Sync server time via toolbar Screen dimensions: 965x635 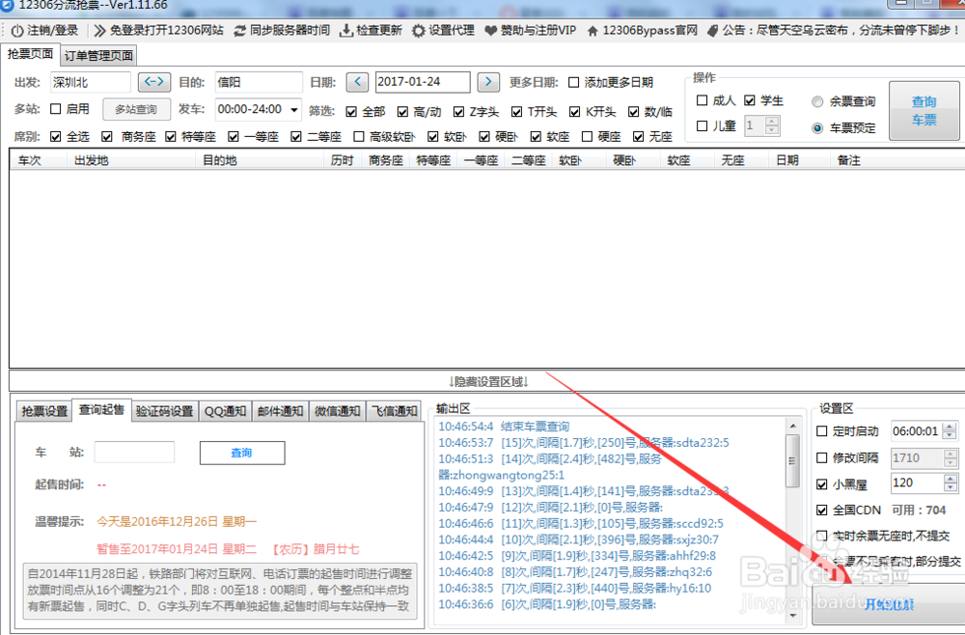pyautogui.click(x=282, y=30)
